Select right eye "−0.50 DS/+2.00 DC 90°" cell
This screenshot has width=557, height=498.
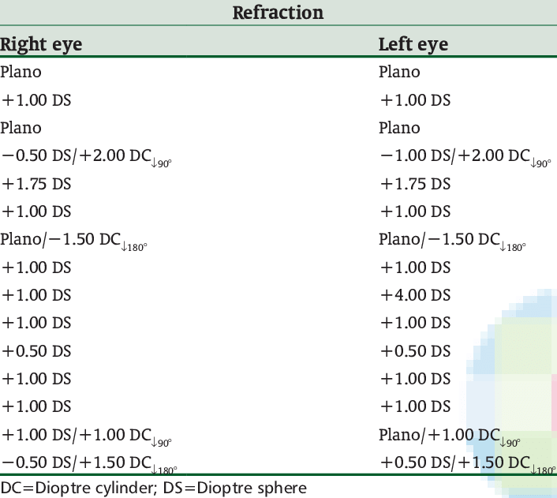pyautogui.click(x=87, y=158)
